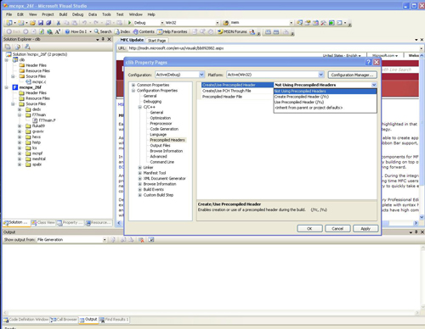
Task: Click the Cancel button in Property Pages
Action: (x=337, y=228)
